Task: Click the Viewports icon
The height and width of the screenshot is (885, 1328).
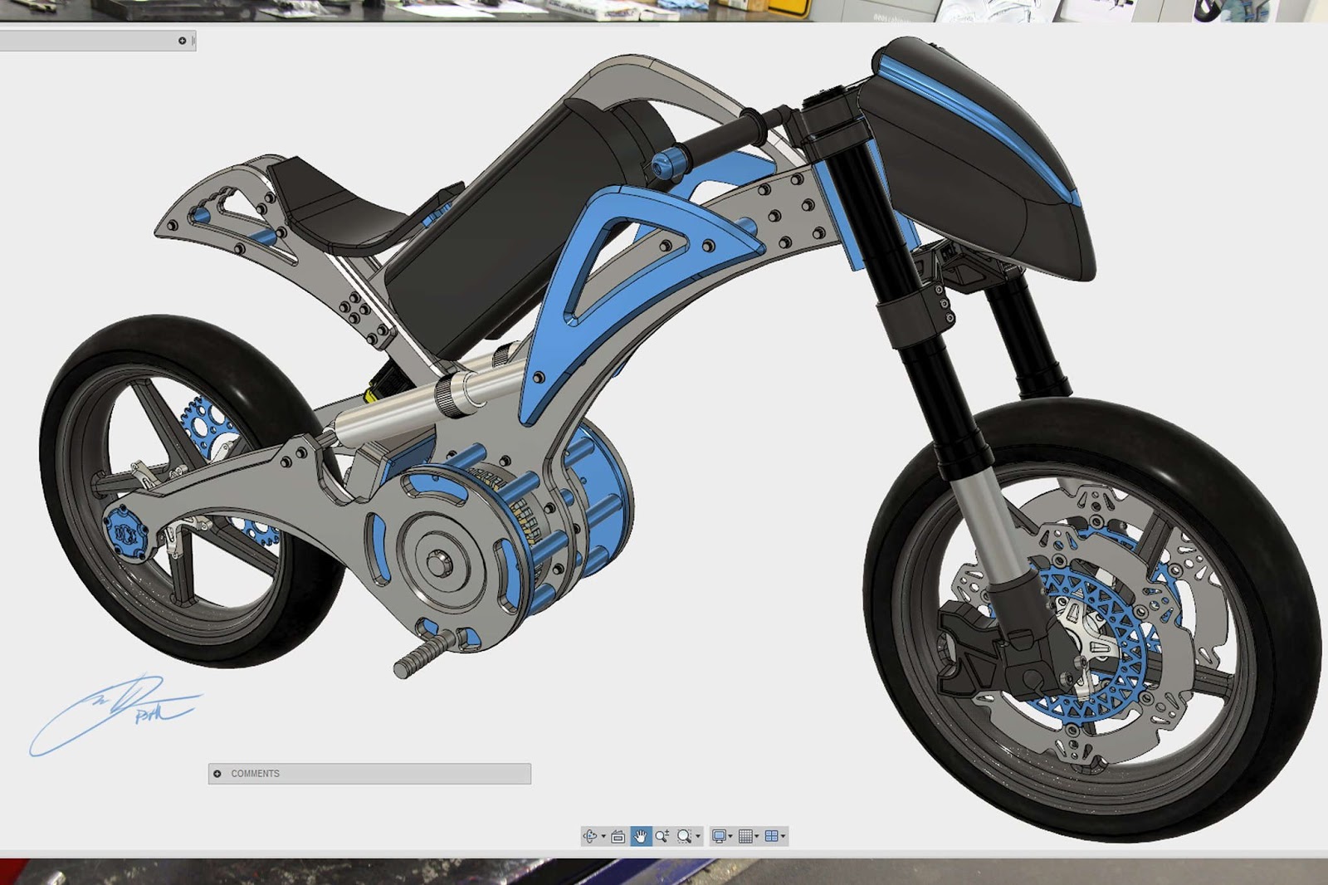Action: (773, 836)
